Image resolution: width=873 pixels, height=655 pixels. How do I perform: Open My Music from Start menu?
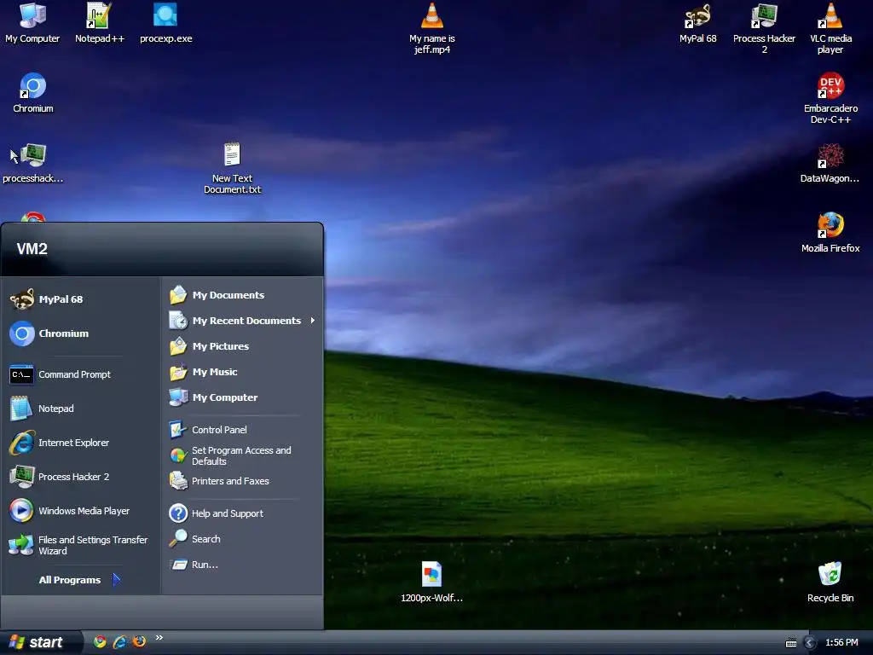[x=242, y=372]
